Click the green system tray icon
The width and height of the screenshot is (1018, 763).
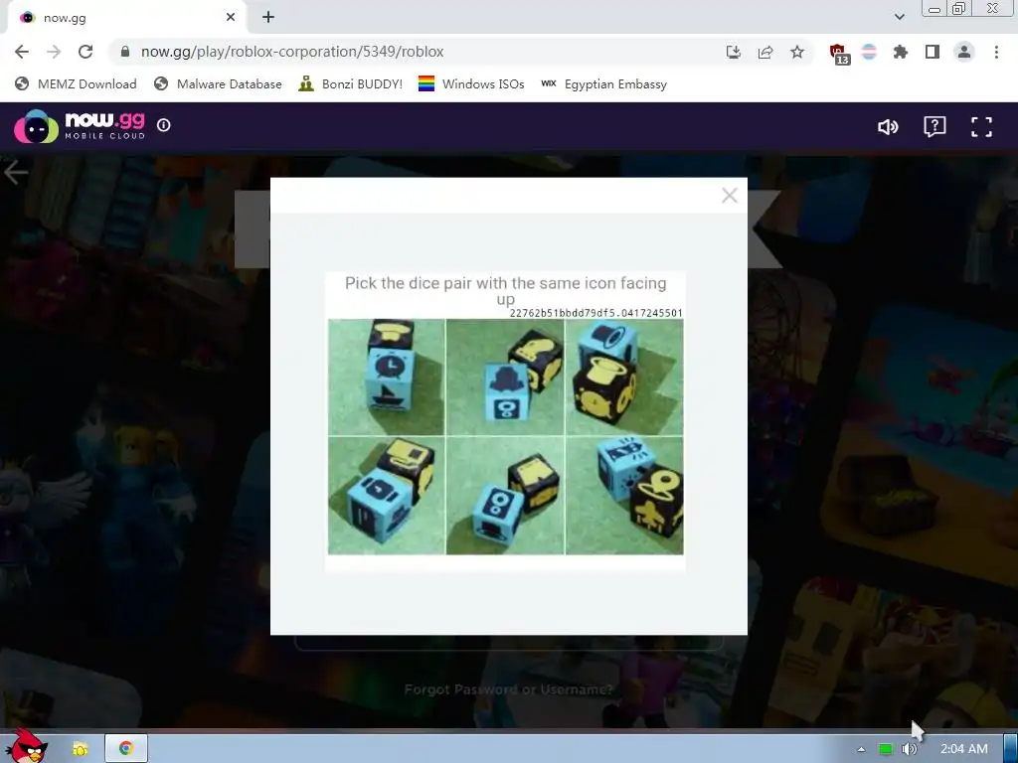click(x=885, y=749)
